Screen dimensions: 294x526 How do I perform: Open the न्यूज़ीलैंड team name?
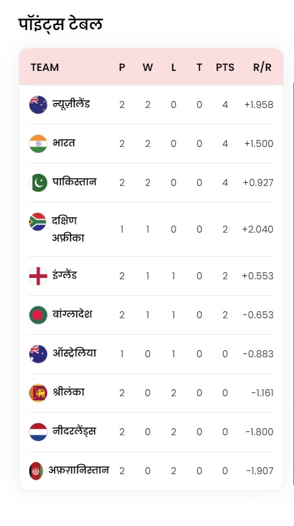coord(71,104)
